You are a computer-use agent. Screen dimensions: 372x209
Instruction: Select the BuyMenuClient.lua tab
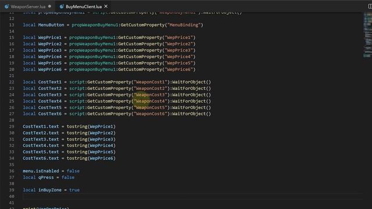[84, 6]
